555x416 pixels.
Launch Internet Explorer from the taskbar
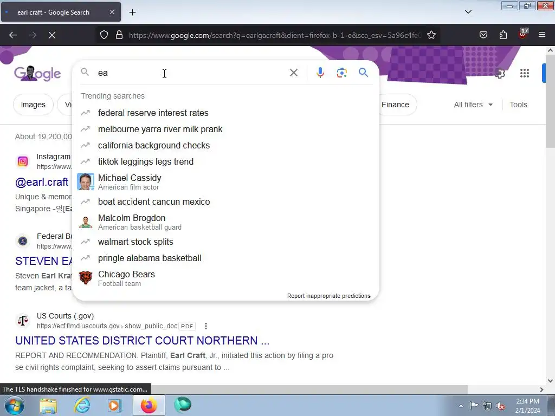tap(82, 405)
